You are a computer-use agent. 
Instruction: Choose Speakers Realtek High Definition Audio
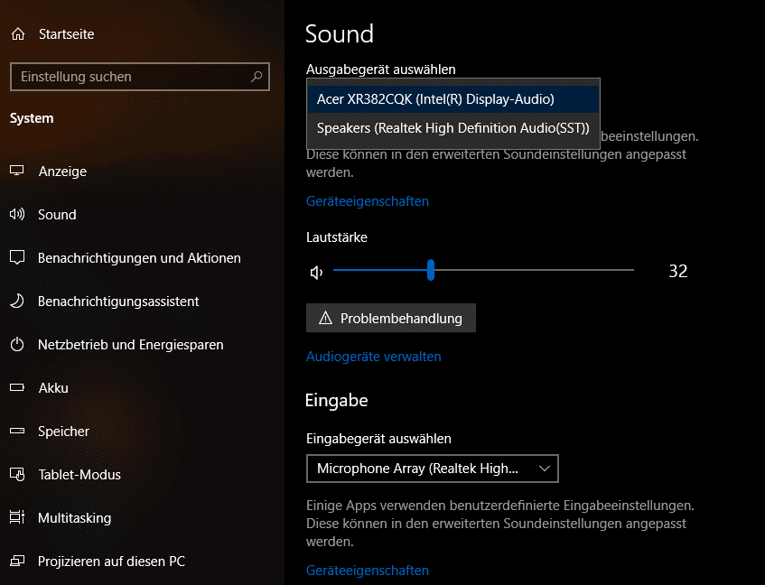tap(454, 128)
